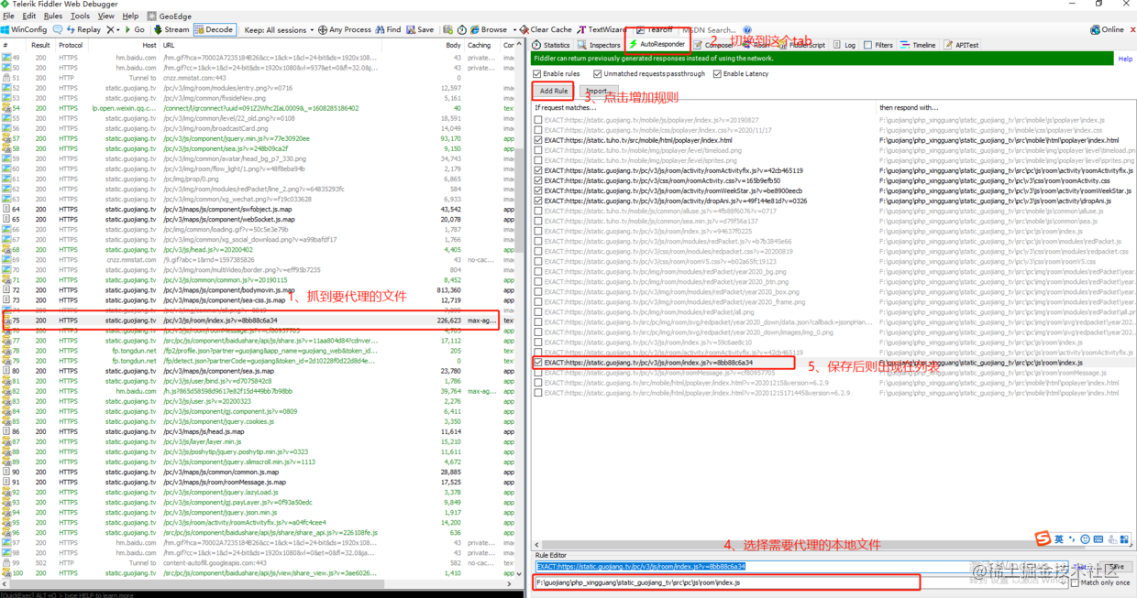This screenshot has height=598, width=1137.
Task: Click the Sogou input method S icon
Action: coord(1043,538)
